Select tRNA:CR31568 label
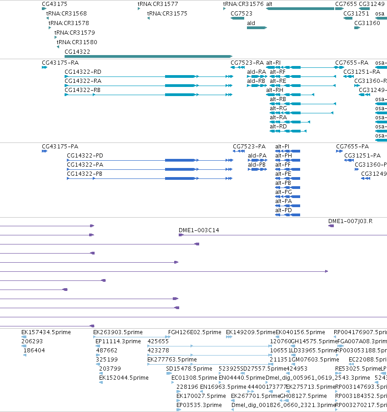Image resolution: width=387 pixels, height=412 pixels. (66, 13)
